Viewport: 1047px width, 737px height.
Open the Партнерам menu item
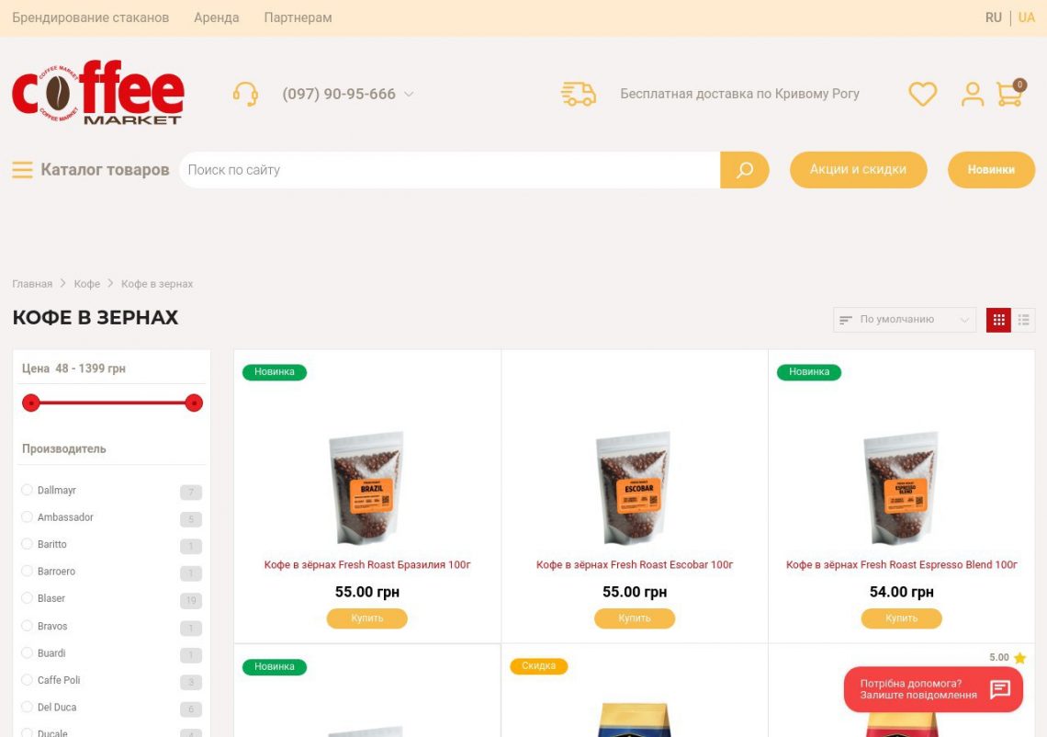point(298,18)
